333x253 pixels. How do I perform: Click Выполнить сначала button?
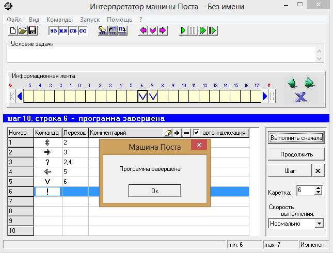tap(296, 138)
